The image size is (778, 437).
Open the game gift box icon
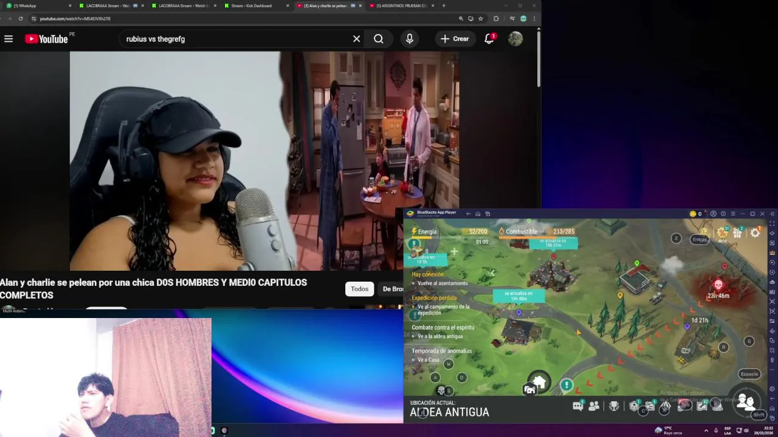click(738, 232)
